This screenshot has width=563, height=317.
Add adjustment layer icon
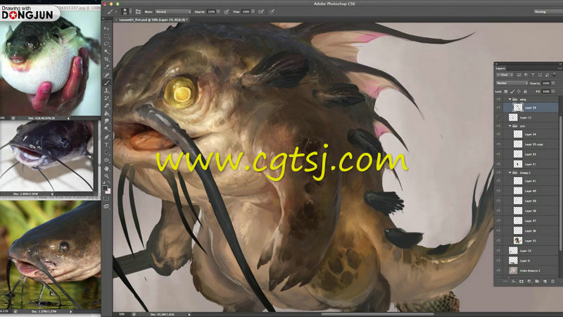tap(529, 281)
